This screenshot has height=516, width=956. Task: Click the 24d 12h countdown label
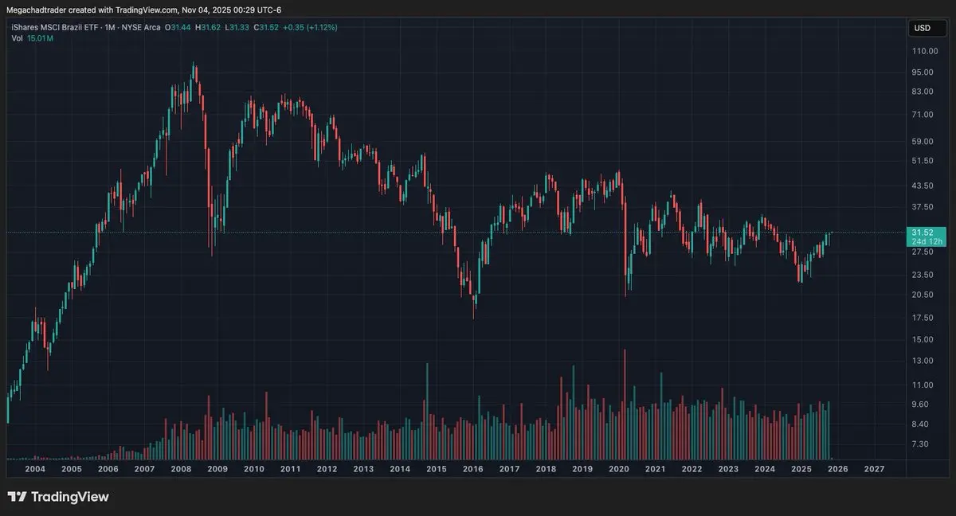[927, 241]
